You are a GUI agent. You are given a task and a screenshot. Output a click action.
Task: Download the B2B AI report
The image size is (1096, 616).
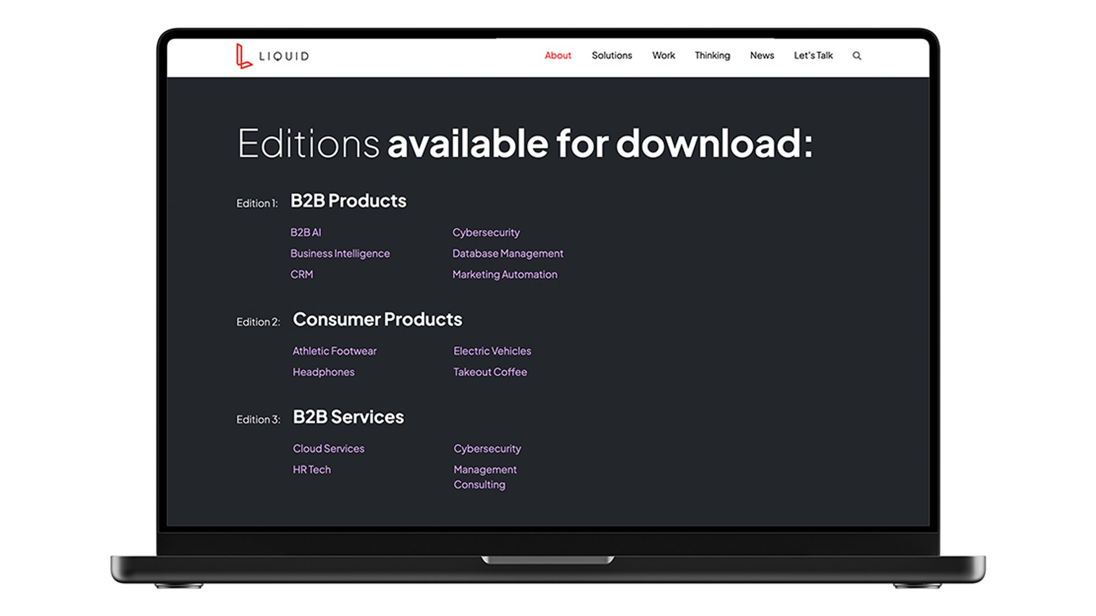pos(305,232)
